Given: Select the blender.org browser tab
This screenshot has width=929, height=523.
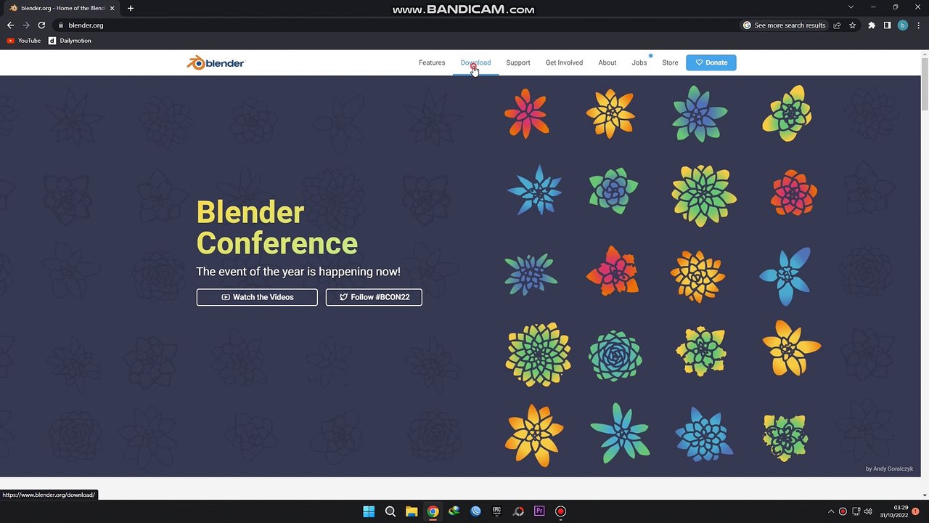Looking at the screenshot, I should [62, 8].
